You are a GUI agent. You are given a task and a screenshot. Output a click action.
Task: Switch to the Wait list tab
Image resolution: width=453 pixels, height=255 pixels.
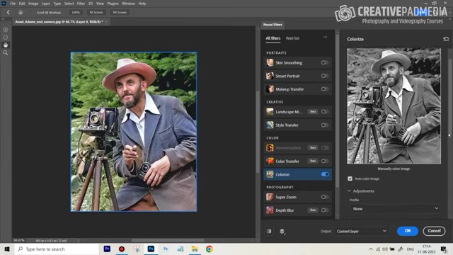pyautogui.click(x=292, y=38)
